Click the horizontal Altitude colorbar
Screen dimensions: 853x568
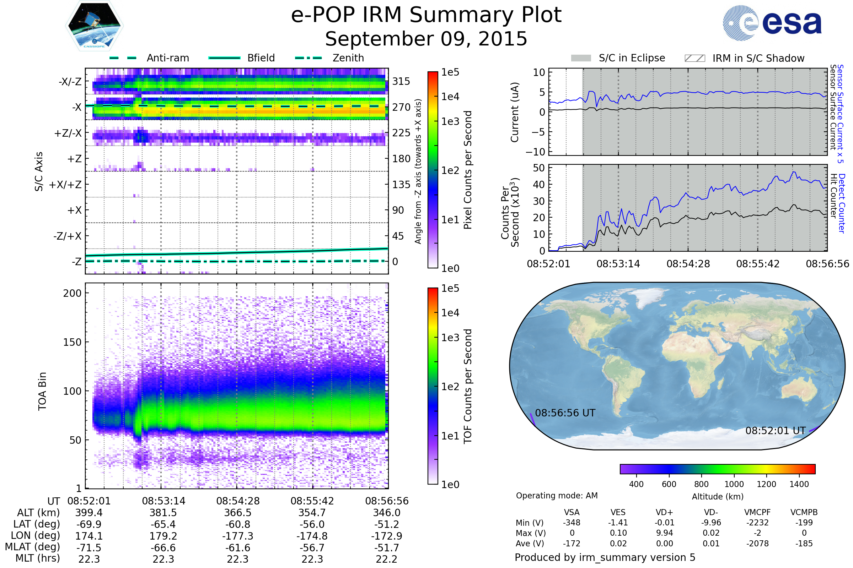click(717, 469)
